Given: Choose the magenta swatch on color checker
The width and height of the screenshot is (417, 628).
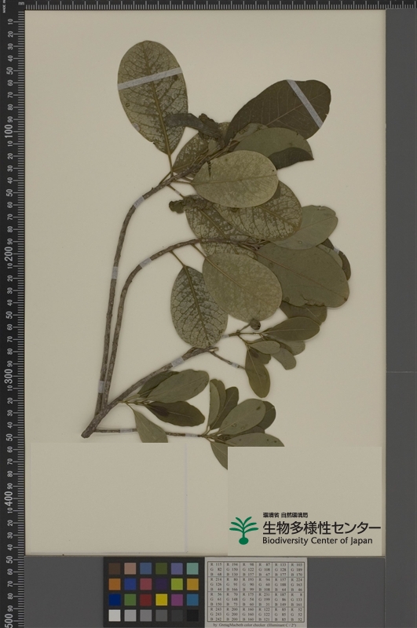Looking at the screenshot, I should pyautogui.click(x=177, y=599).
